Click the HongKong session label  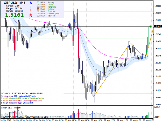(52, 7)
